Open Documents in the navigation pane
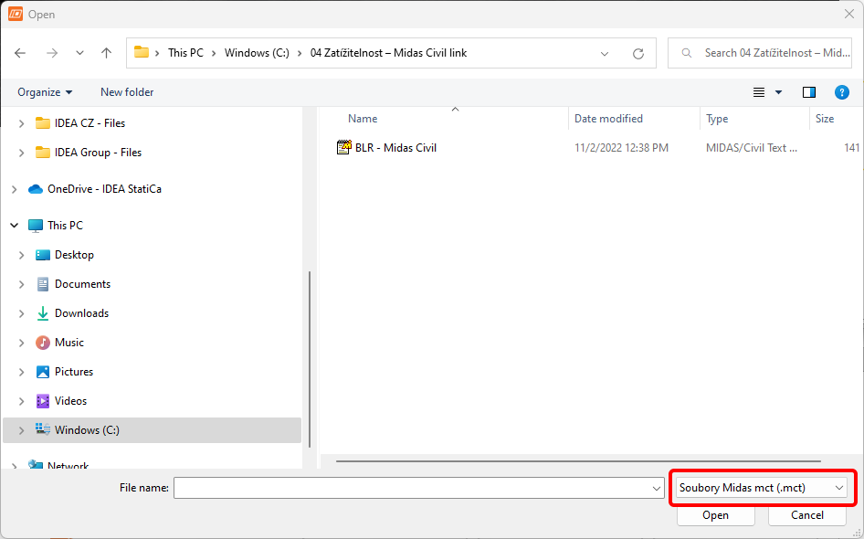Image resolution: width=864 pixels, height=539 pixels. pyautogui.click(x=82, y=284)
